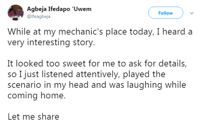Click the Agbeja Ifedapo 'Uwem display name
Image resolution: width=204 pixels, height=124 pixels.
pyautogui.click(x=59, y=9)
